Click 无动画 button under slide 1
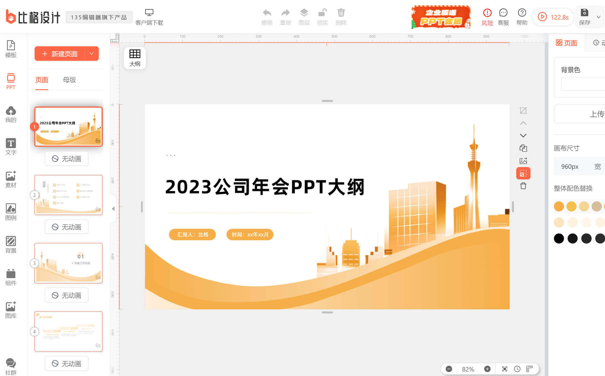The image size is (605, 376). (x=66, y=159)
